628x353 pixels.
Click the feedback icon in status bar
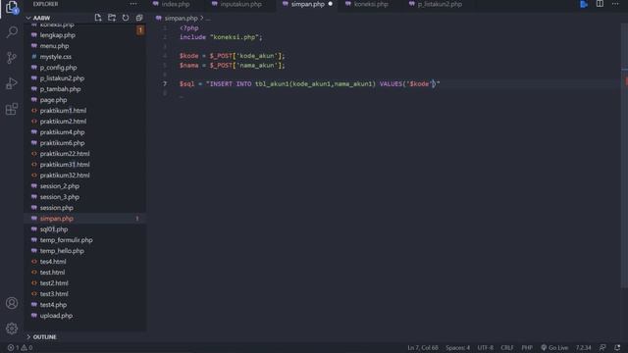point(602,348)
